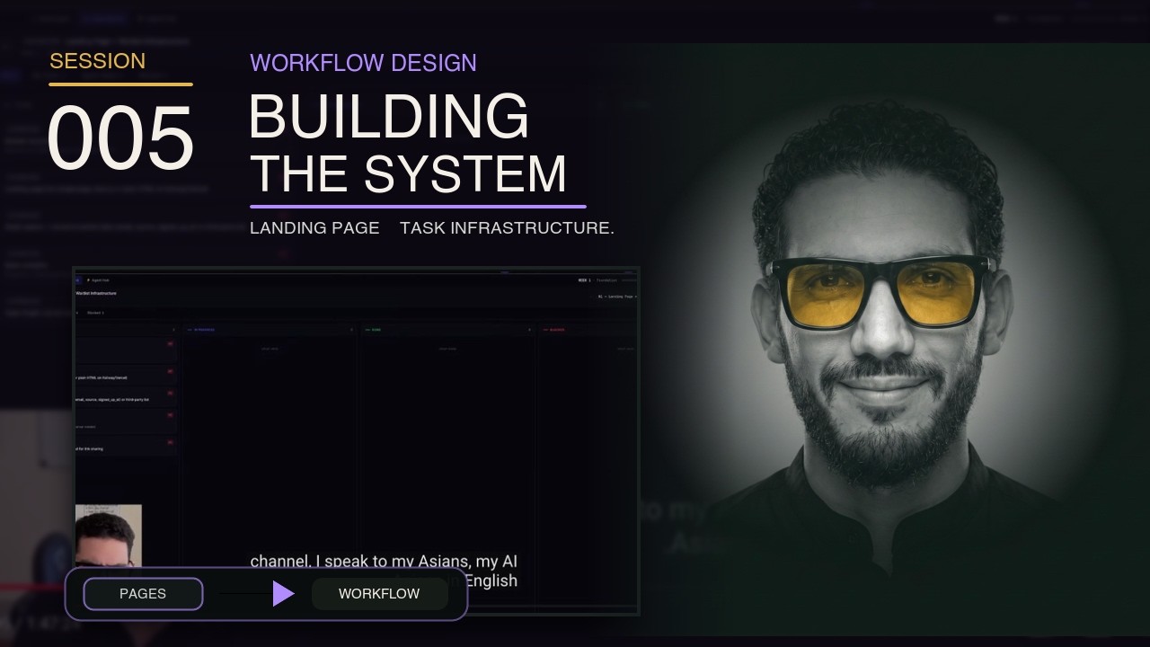The image size is (1150, 647).
Task: Click the large 005 session number
Action: pos(120,137)
